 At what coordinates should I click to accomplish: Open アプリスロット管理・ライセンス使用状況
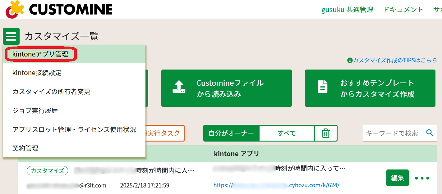74,129
